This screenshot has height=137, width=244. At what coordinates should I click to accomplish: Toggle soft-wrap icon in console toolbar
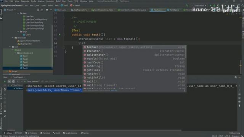point(239,94)
